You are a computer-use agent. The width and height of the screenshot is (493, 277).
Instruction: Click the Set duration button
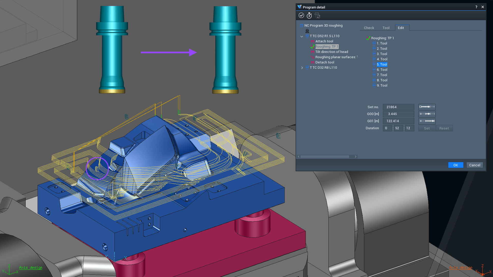tap(427, 128)
